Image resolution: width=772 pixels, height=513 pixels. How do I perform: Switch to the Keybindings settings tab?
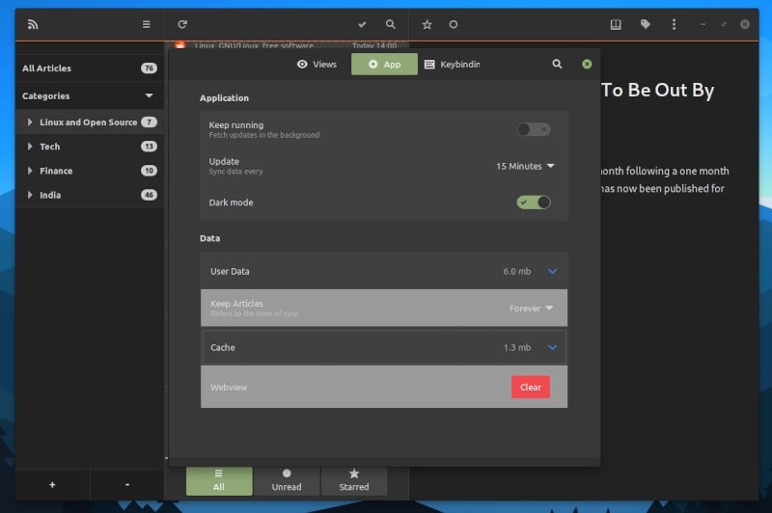pos(452,64)
